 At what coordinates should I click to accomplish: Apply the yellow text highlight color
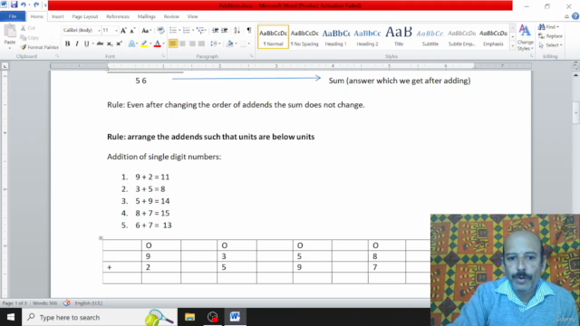click(144, 44)
